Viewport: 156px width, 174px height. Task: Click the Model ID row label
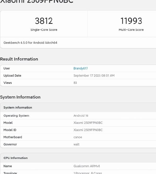[x=10, y=130]
